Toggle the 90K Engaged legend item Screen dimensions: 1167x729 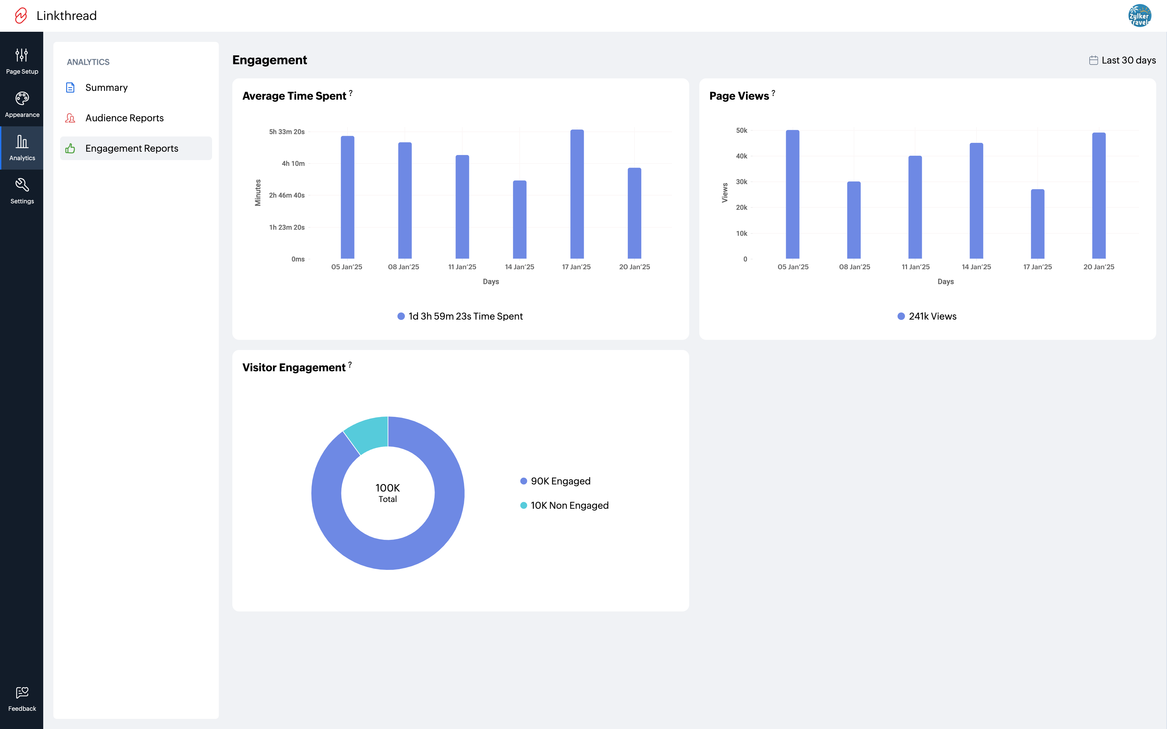555,481
